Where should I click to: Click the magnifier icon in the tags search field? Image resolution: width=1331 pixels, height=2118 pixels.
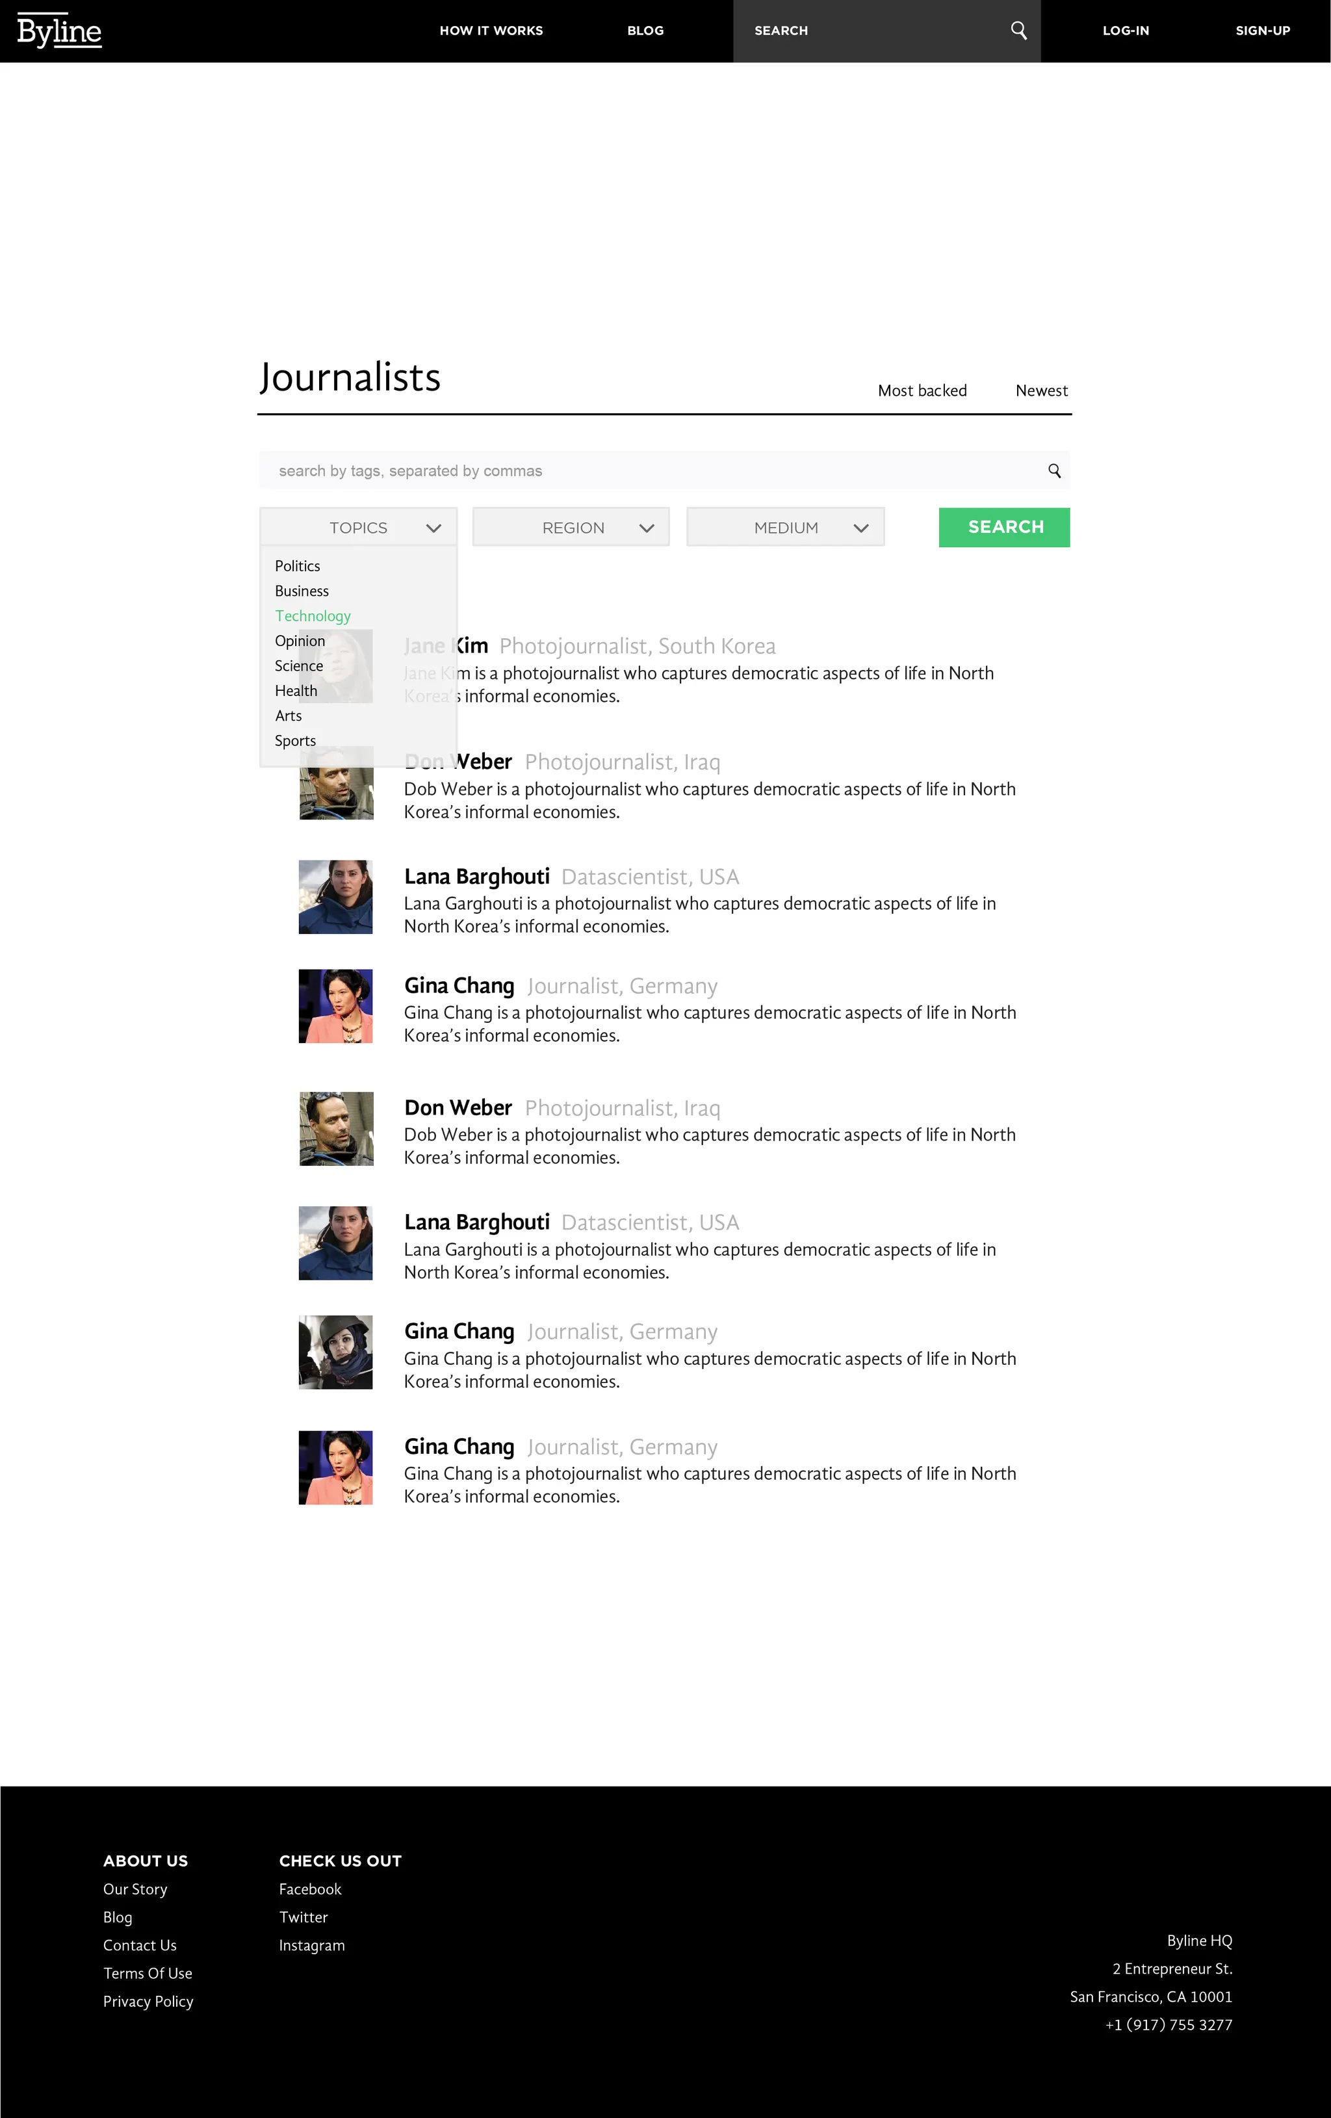[1054, 471]
